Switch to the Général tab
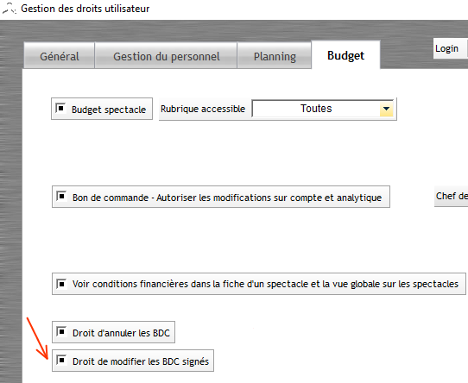The width and height of the screenshot is (468, 383). [60, 56]
